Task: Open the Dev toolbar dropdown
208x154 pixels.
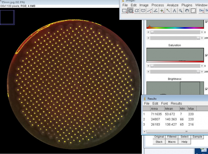Action: tap(201, 11)
